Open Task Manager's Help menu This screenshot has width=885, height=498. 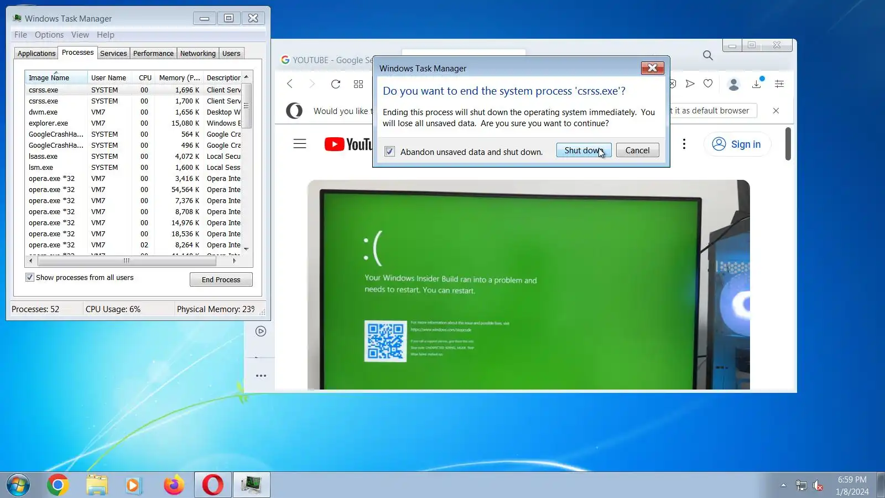pos(106,35)
